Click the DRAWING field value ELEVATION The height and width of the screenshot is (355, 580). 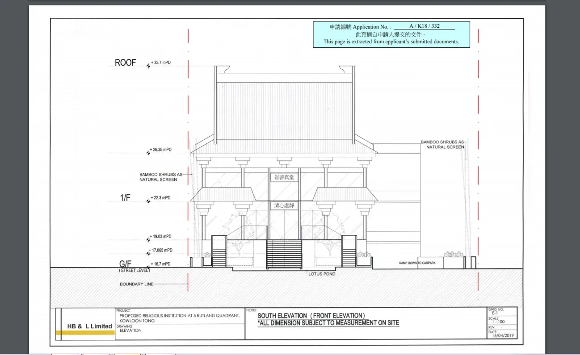[130, 330]
